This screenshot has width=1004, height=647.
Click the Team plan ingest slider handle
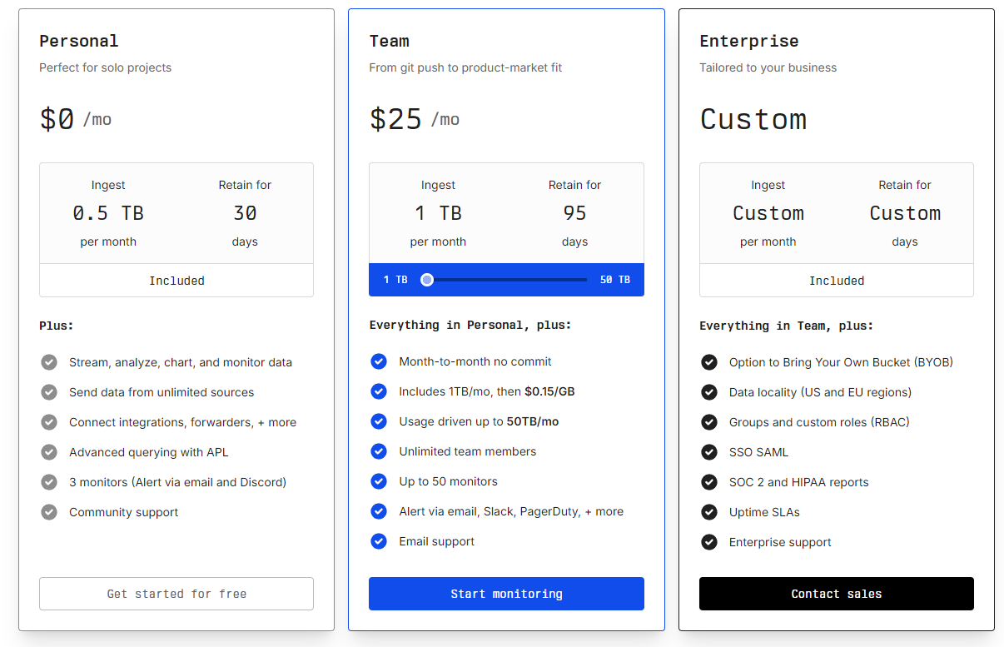coord(427,280)
